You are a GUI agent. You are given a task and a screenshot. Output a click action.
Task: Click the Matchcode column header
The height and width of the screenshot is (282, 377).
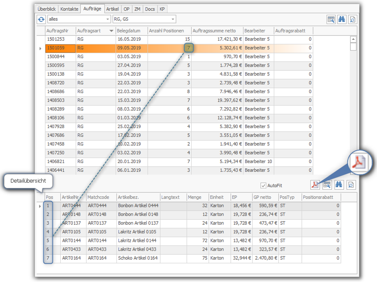pos(101,197)
